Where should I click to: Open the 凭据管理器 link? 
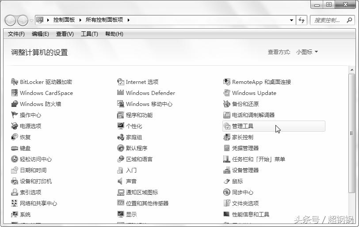[245, 148]
